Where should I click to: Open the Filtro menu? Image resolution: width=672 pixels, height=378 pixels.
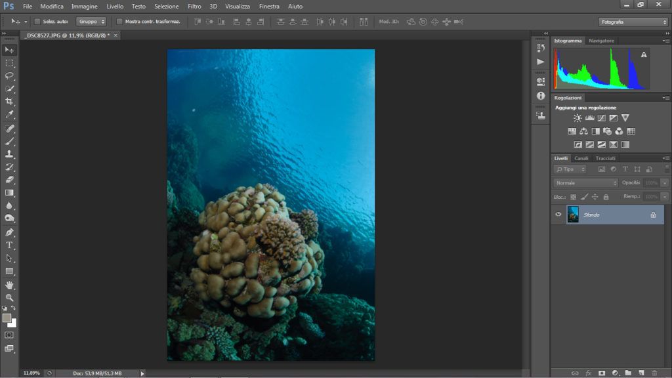pos(194,6)
